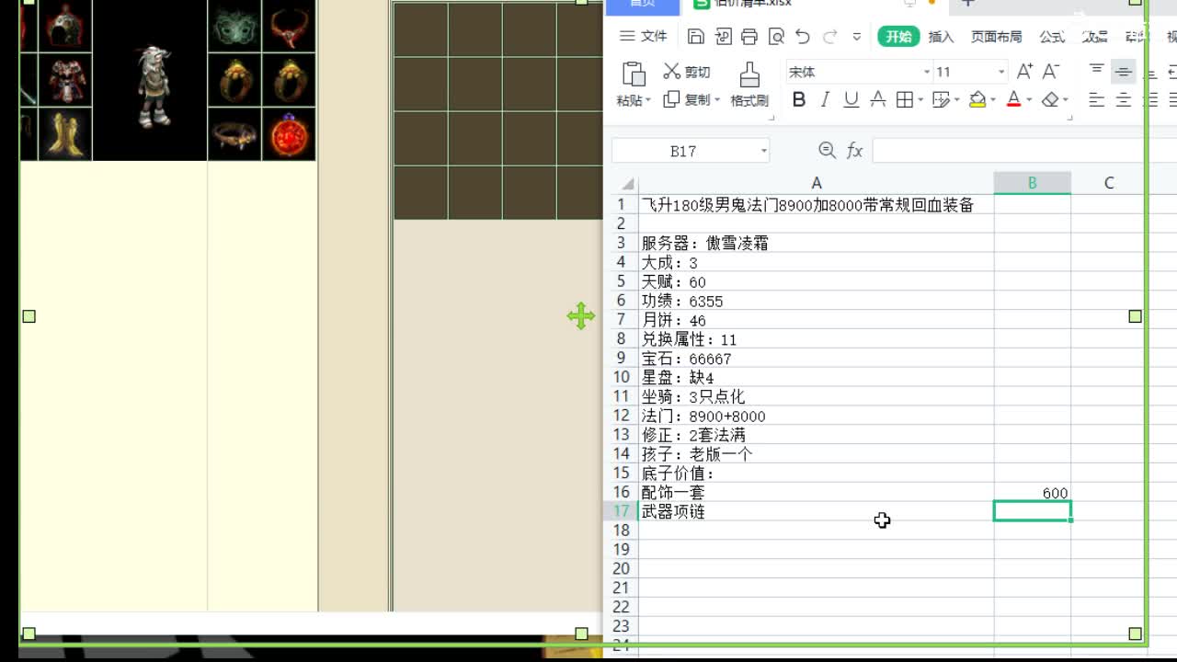Open Print Preview with the magnifier page icon
This screenshot has width=1177, height=662.
click(776, 37)
